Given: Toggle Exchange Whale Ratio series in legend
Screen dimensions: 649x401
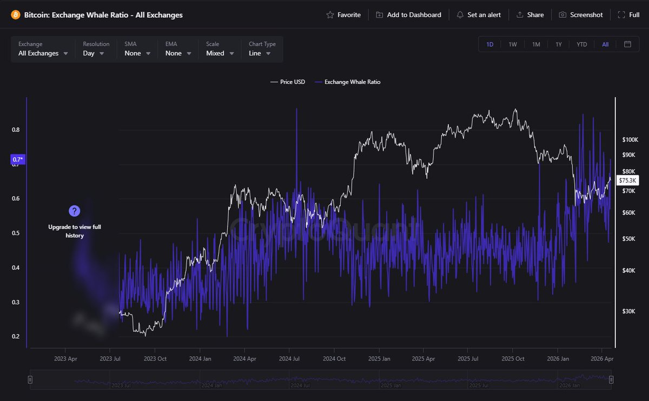Looking at the screenshot, I should [347, 82].
